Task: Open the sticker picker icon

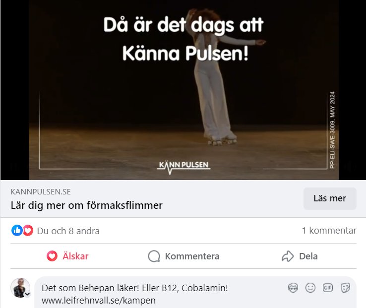Action: point(345,288)
